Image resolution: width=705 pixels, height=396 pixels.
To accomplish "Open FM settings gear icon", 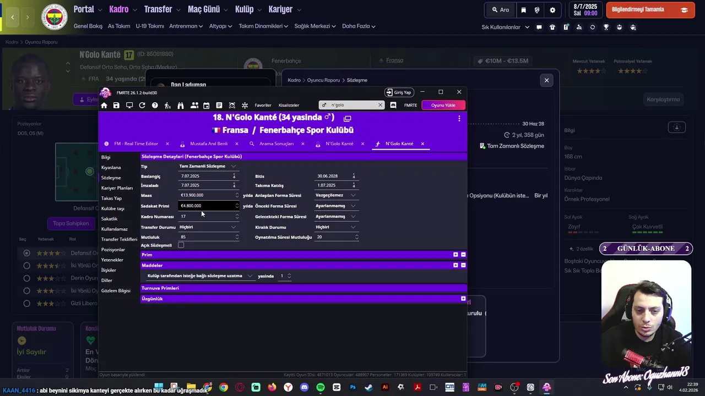I will click(x=552, y=10).
